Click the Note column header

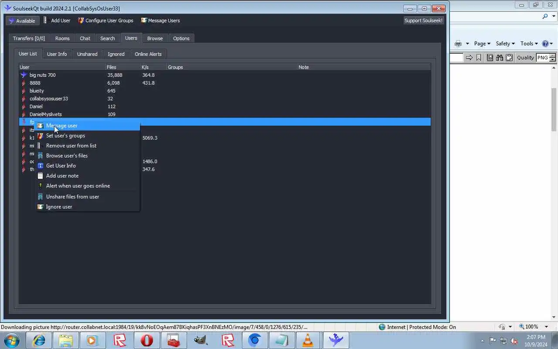point(364,67)
